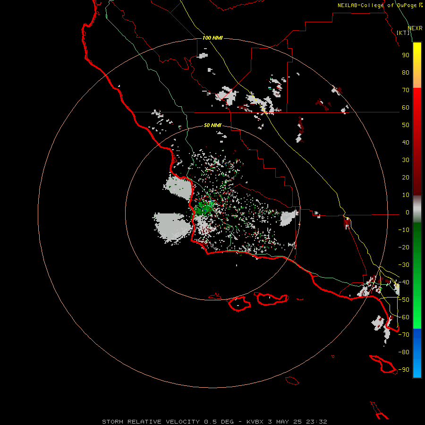Click the 100 NMI range ring label
Screen dimensions: 425x425
click(212, 38)
